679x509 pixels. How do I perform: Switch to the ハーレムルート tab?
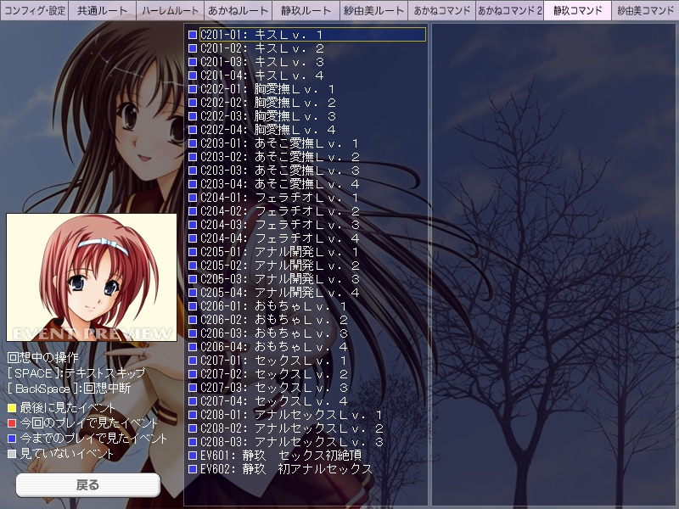click(171, 10)
